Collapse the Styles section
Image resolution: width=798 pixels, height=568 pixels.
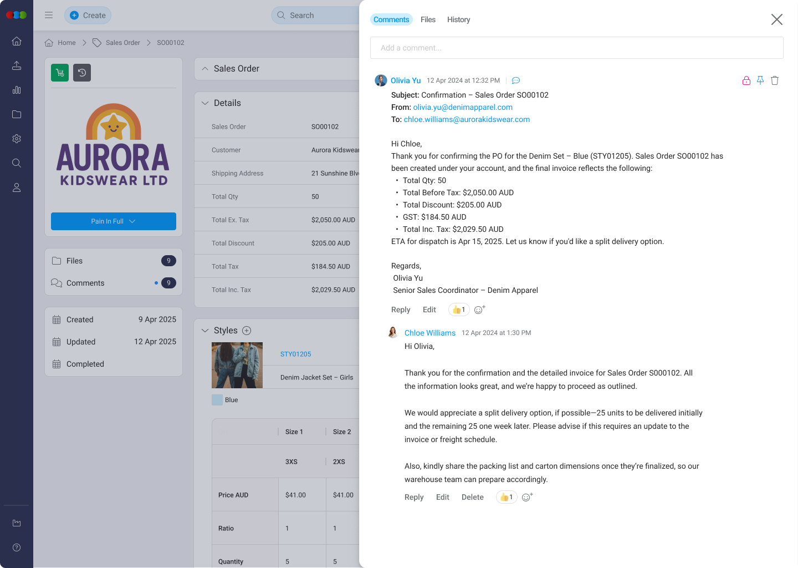click(x=205, y=330)
